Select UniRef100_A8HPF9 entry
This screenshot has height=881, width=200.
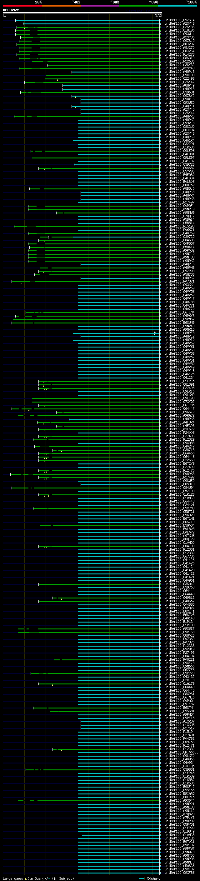179,86
